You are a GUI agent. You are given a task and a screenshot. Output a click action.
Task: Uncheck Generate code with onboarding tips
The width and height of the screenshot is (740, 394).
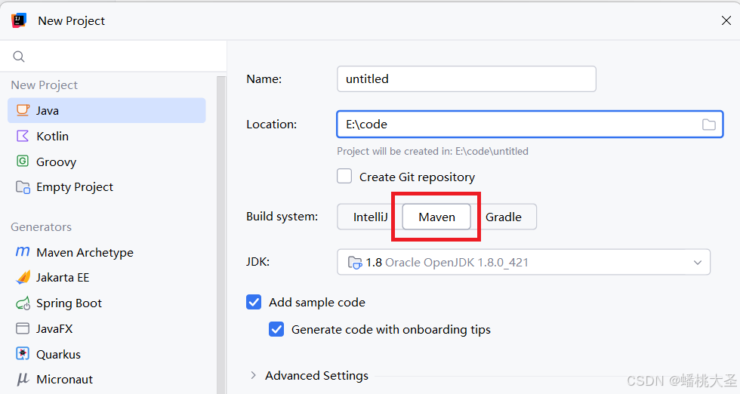pyautogui.click(x=276, y=329)
